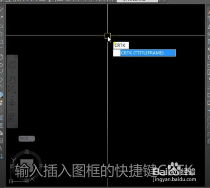Select the Construction Line tool
Image resolution: width=210 pixels, height=188 pixels.
[1, 18]
